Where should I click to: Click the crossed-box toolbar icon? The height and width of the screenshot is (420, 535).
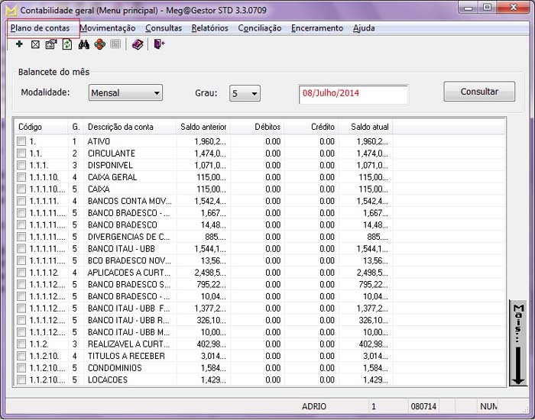35,45
